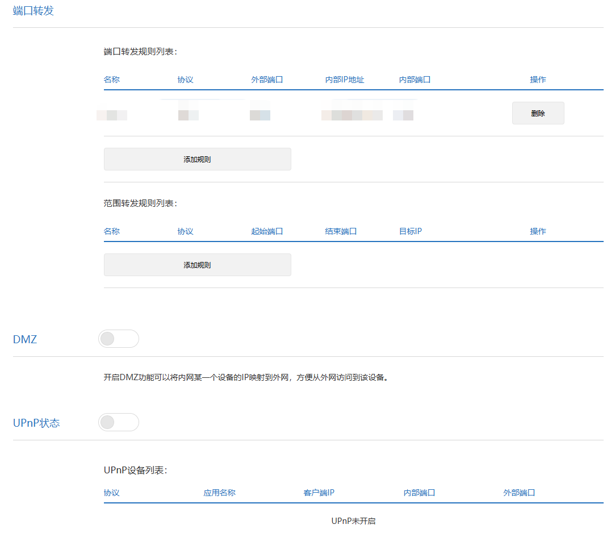Select the 目标IP column header
Viewport: 611px width, 533px height.
[x=410, y=231]
